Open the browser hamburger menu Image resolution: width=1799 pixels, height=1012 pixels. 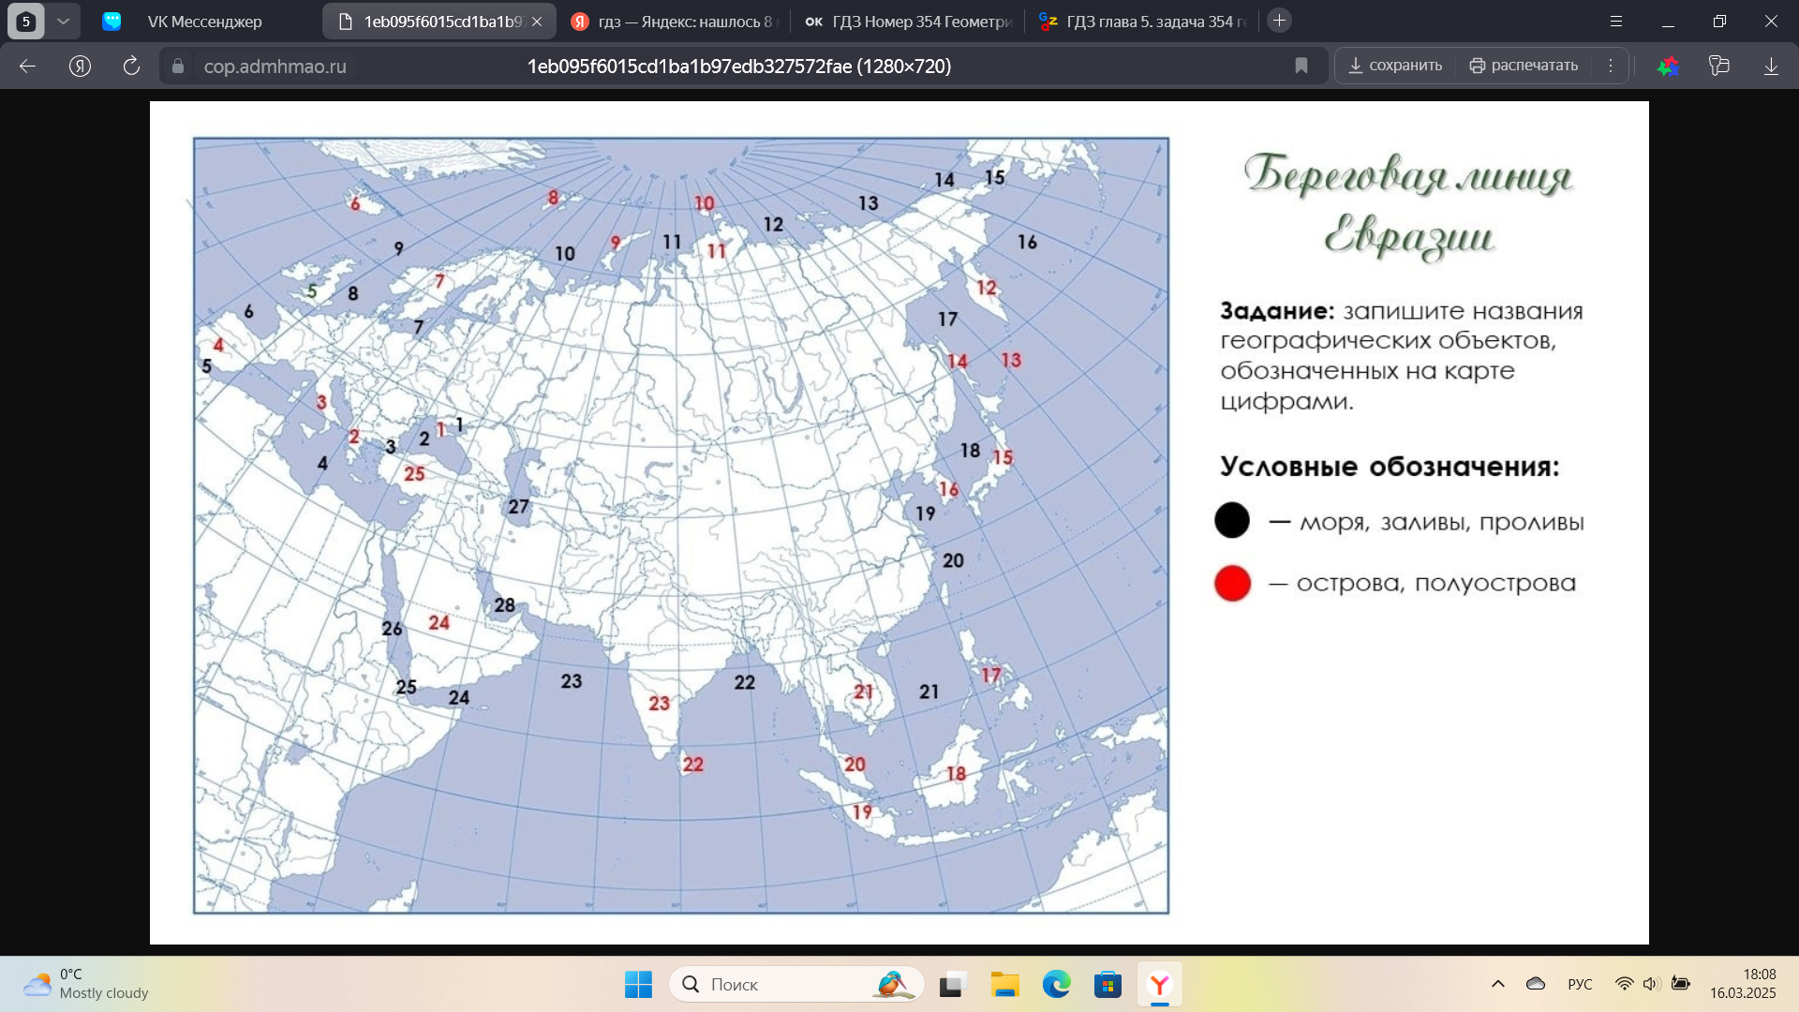point(1616,21)
